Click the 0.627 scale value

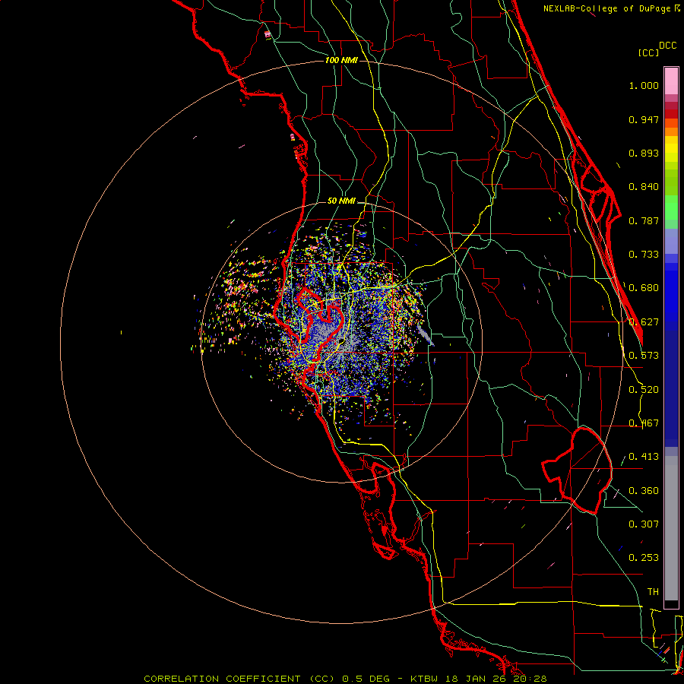pos(644,322)
